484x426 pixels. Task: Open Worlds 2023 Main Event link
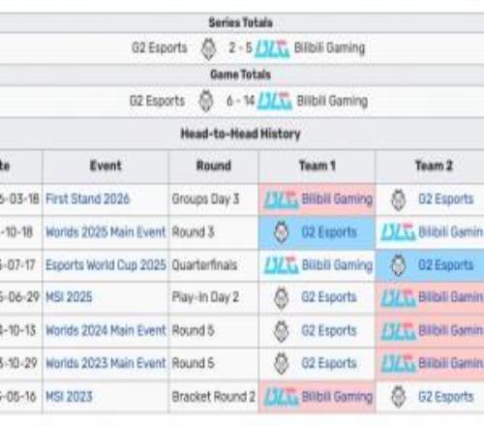pyautogui.click(x=106, y=363)
